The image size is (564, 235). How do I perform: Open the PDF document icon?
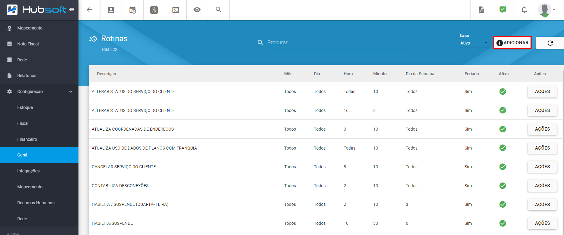coord(482,10)
